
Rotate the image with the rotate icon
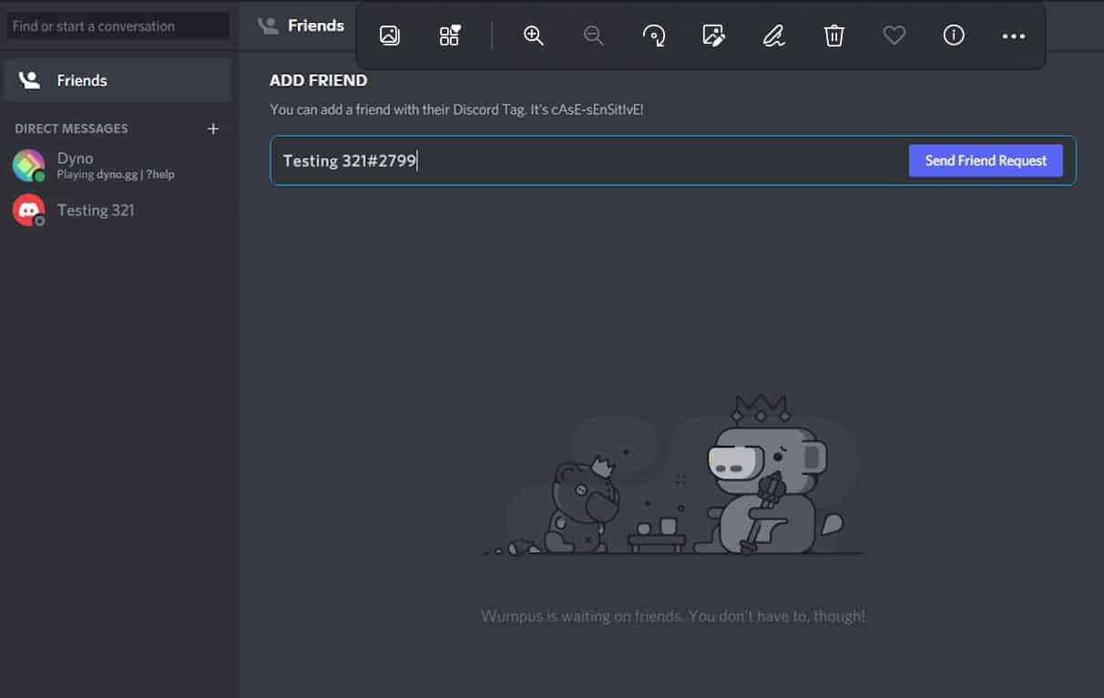[x=654, y=36]
